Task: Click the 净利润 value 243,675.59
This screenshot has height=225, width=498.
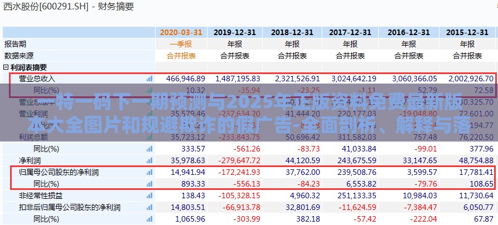Action: click(x=357, y=160)
